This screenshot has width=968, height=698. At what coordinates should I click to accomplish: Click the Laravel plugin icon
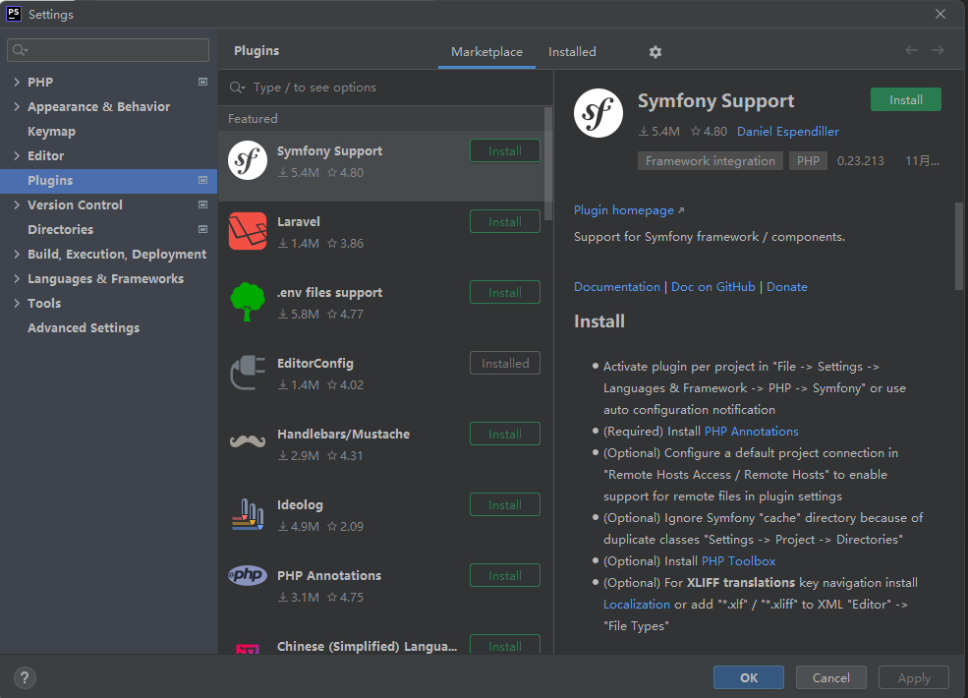[248, 231]
